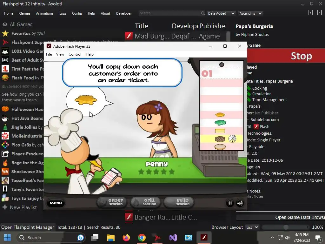This screenshot has width=325, height=244.
Task: Click the 1001 Video Games invader icon
Action: [5, 51]
